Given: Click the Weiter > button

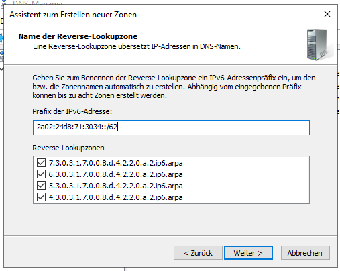Looking at the screenshot, I should (248, 253).
